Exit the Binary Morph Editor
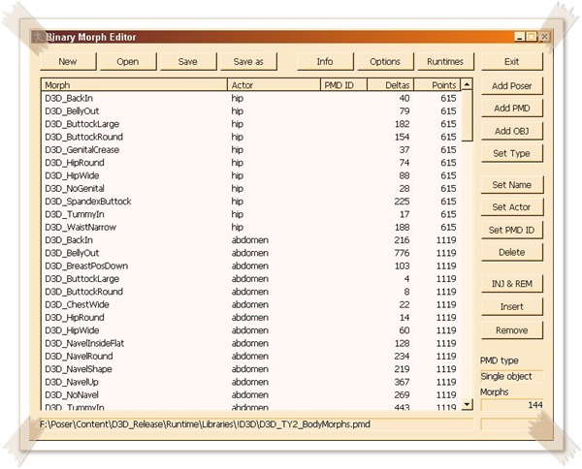This screenshot has height=469, width=582. (x=512, y=62)
